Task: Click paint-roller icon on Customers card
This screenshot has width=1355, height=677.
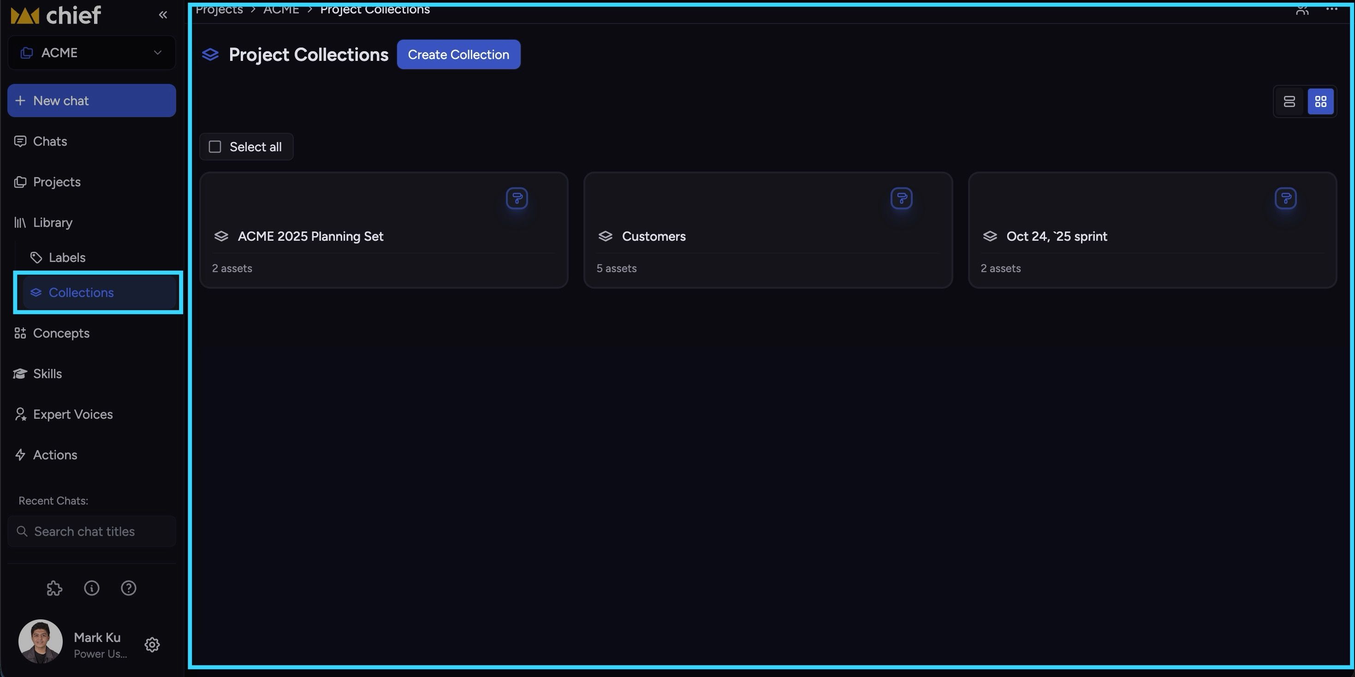Action: 901,198
